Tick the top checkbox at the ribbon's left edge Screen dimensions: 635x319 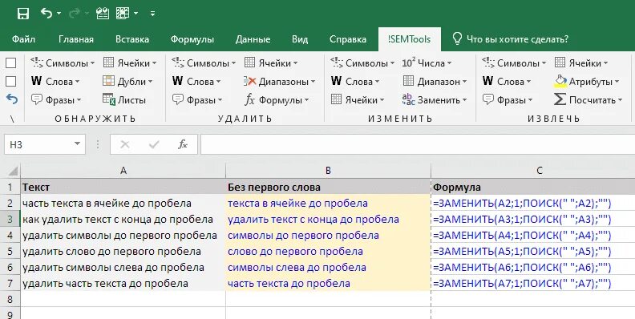click(x=11, y=63)
